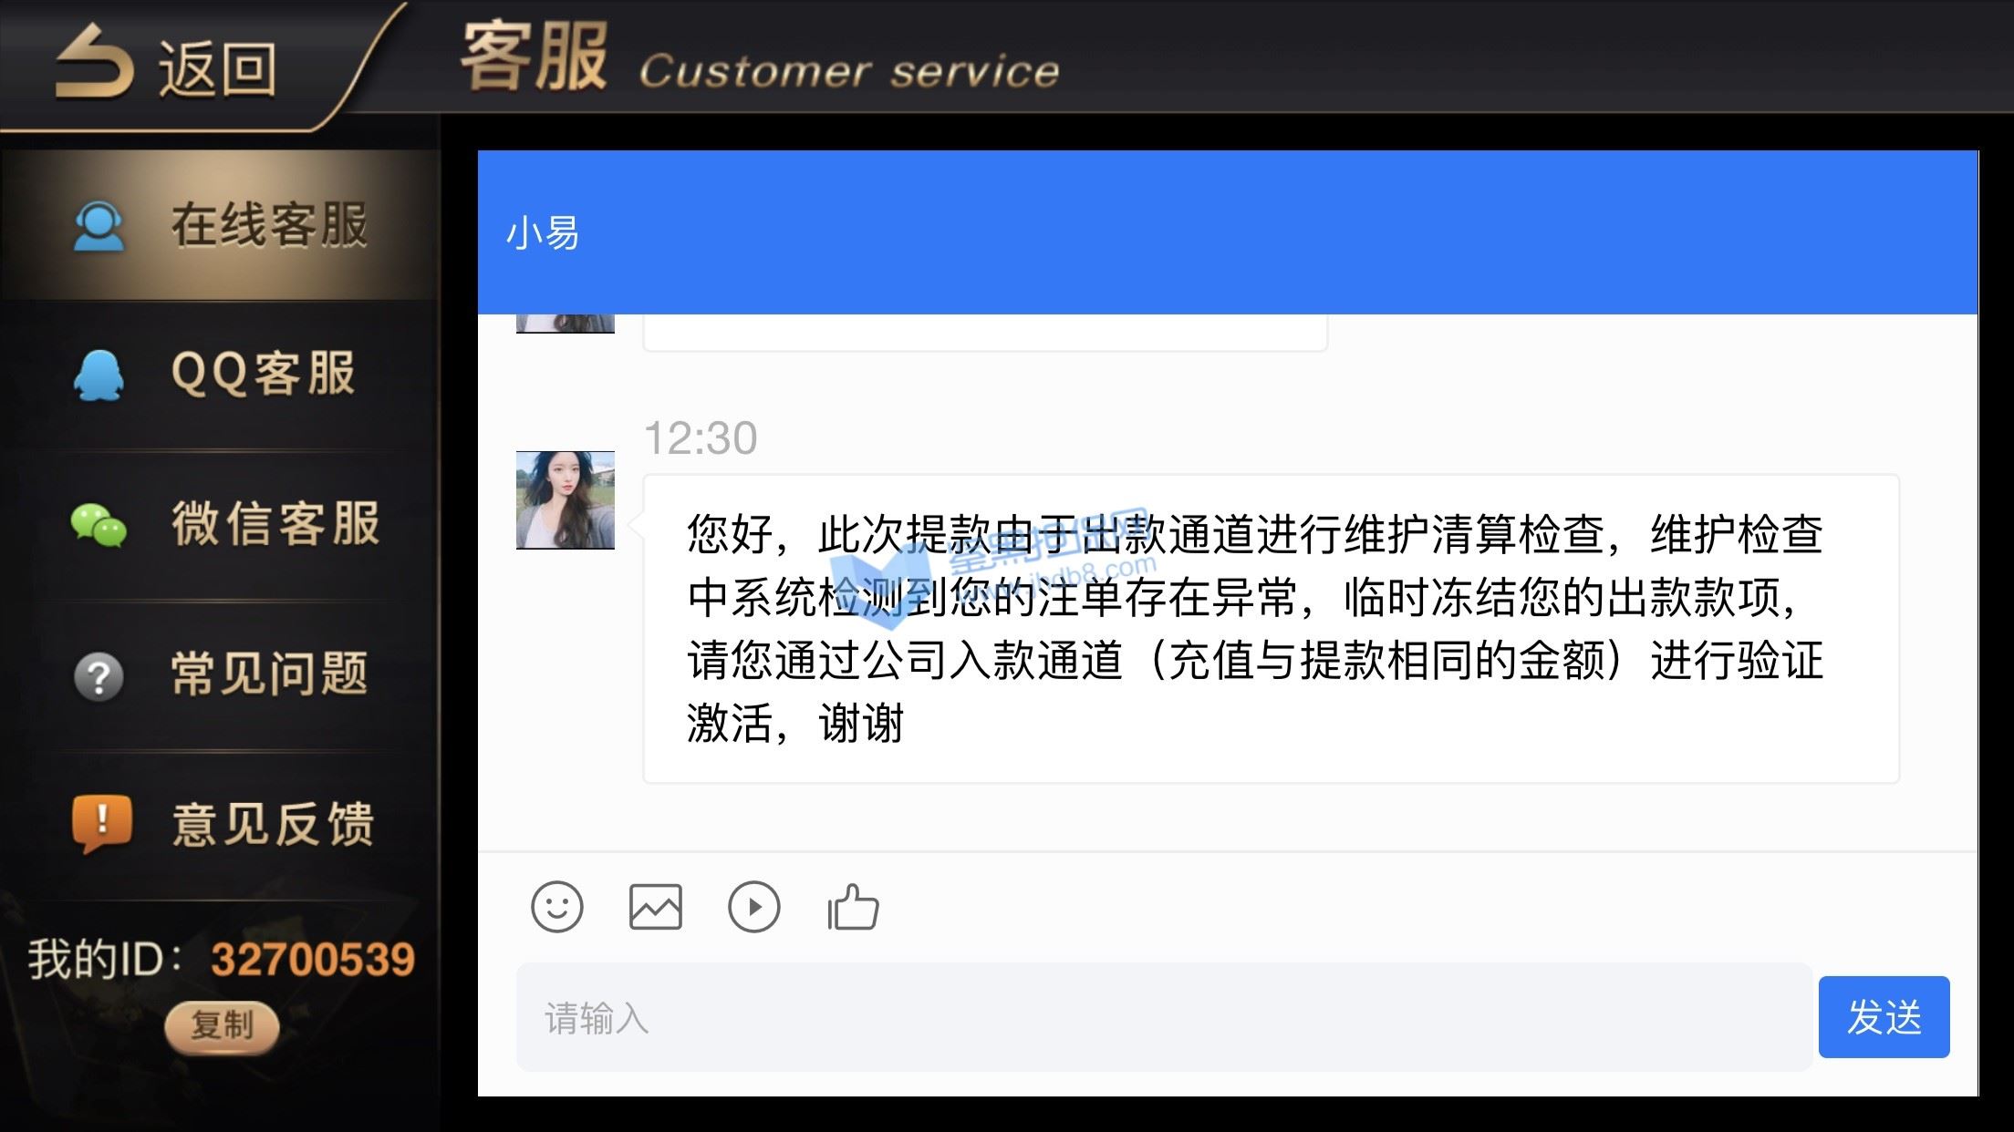2014x1132 pixels.
Task: Focus the 请输入 message input field
Action: pyautogui.click(x=1164, y=1017)
